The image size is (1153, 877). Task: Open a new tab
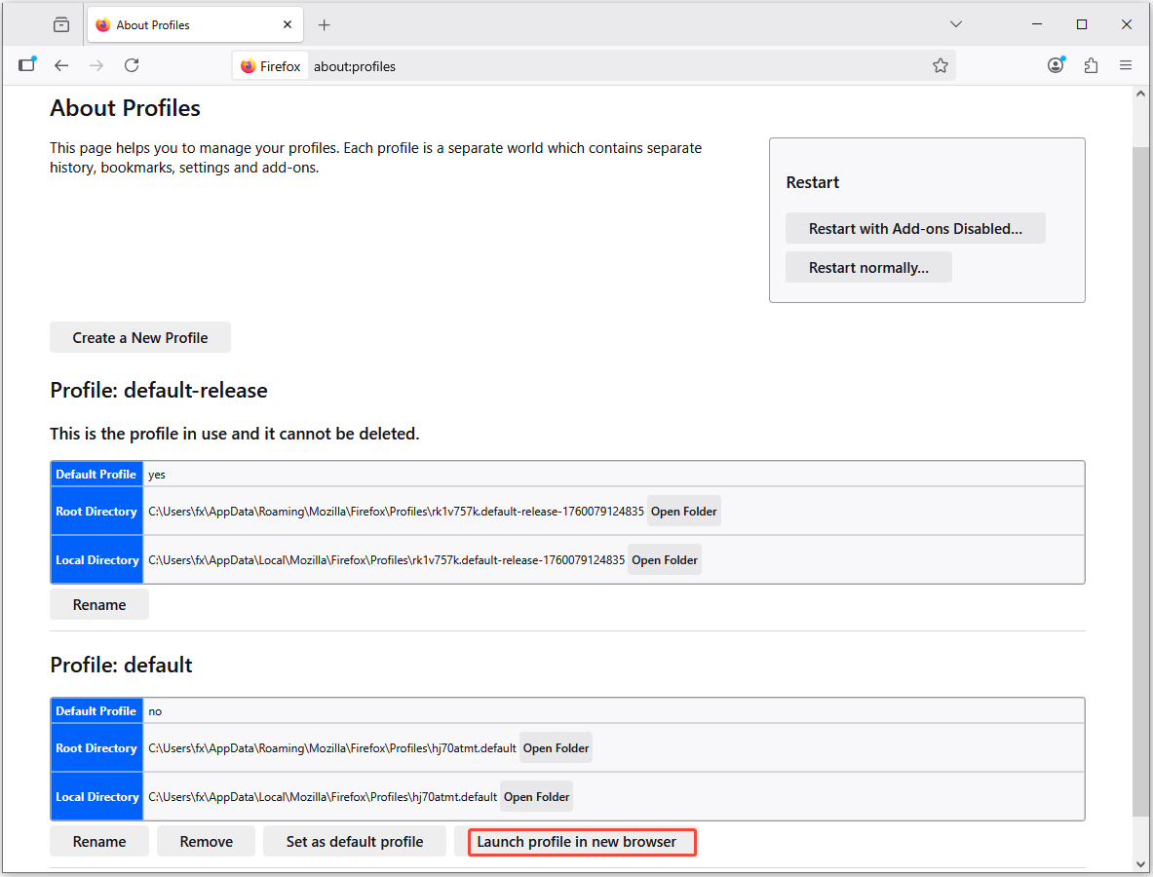324,23
